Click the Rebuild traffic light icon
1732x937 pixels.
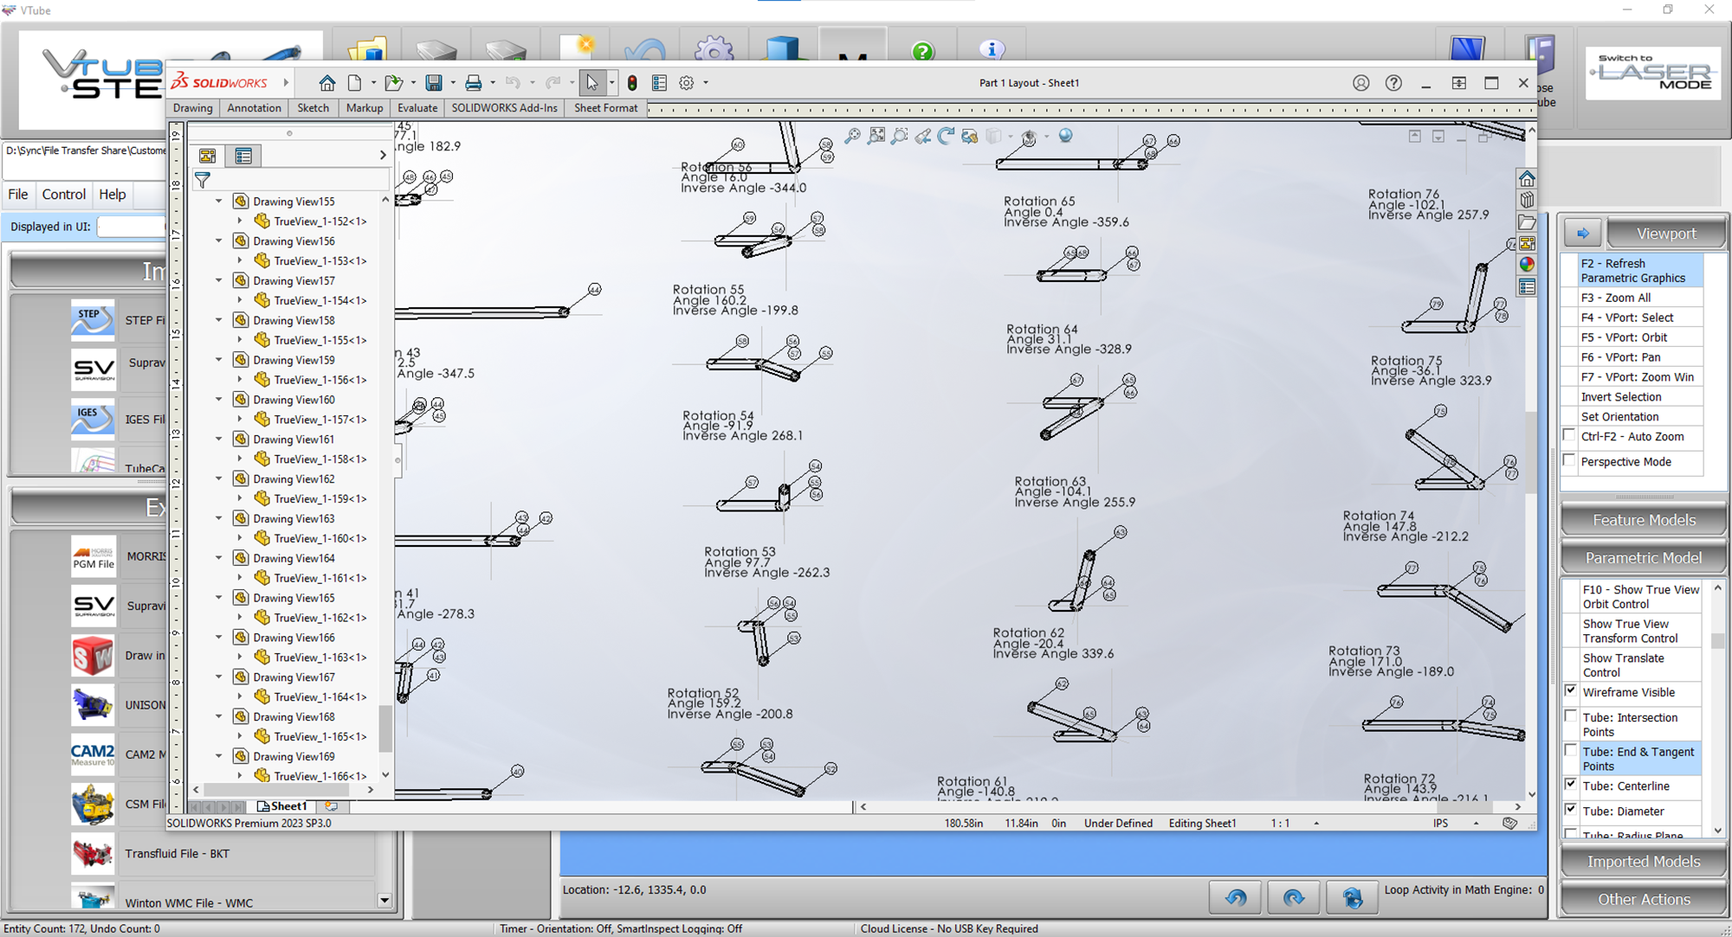[x=632, y=83]
